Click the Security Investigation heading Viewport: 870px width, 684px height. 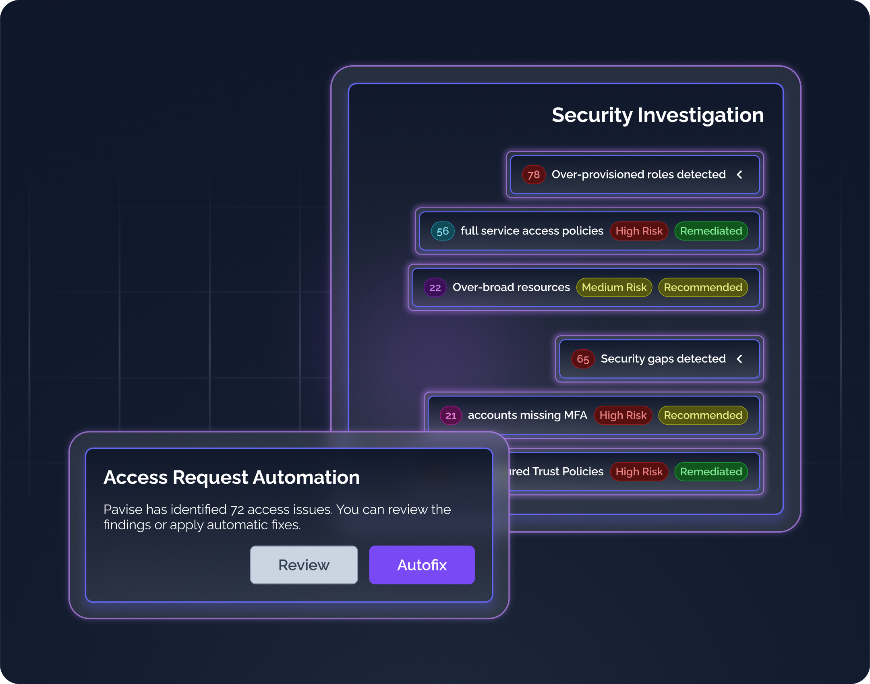(658, 115)
